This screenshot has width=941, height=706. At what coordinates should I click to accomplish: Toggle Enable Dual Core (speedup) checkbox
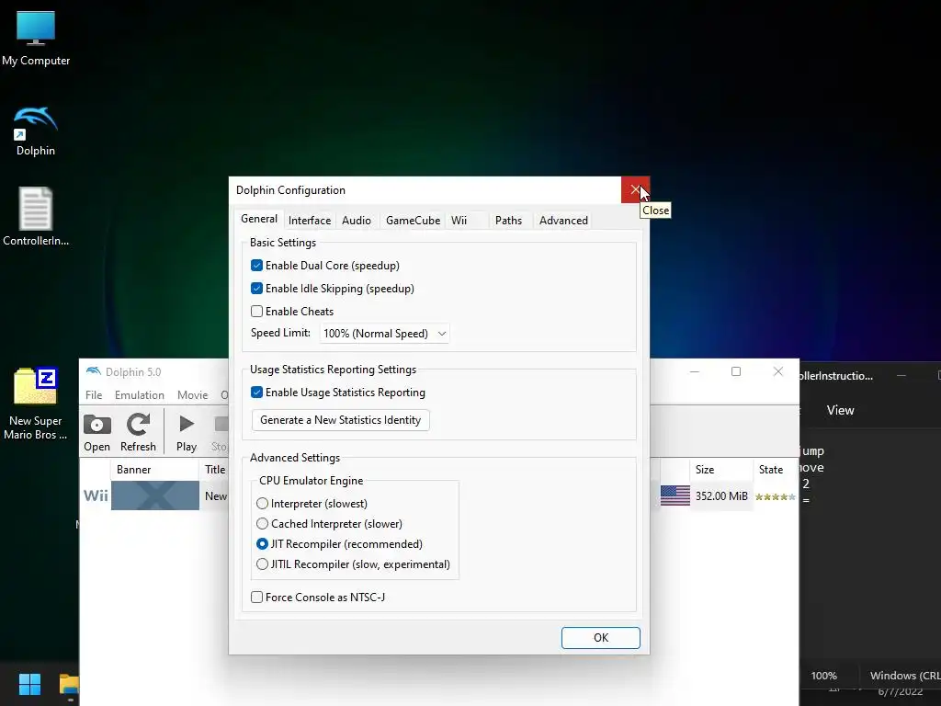pos(257,266)
